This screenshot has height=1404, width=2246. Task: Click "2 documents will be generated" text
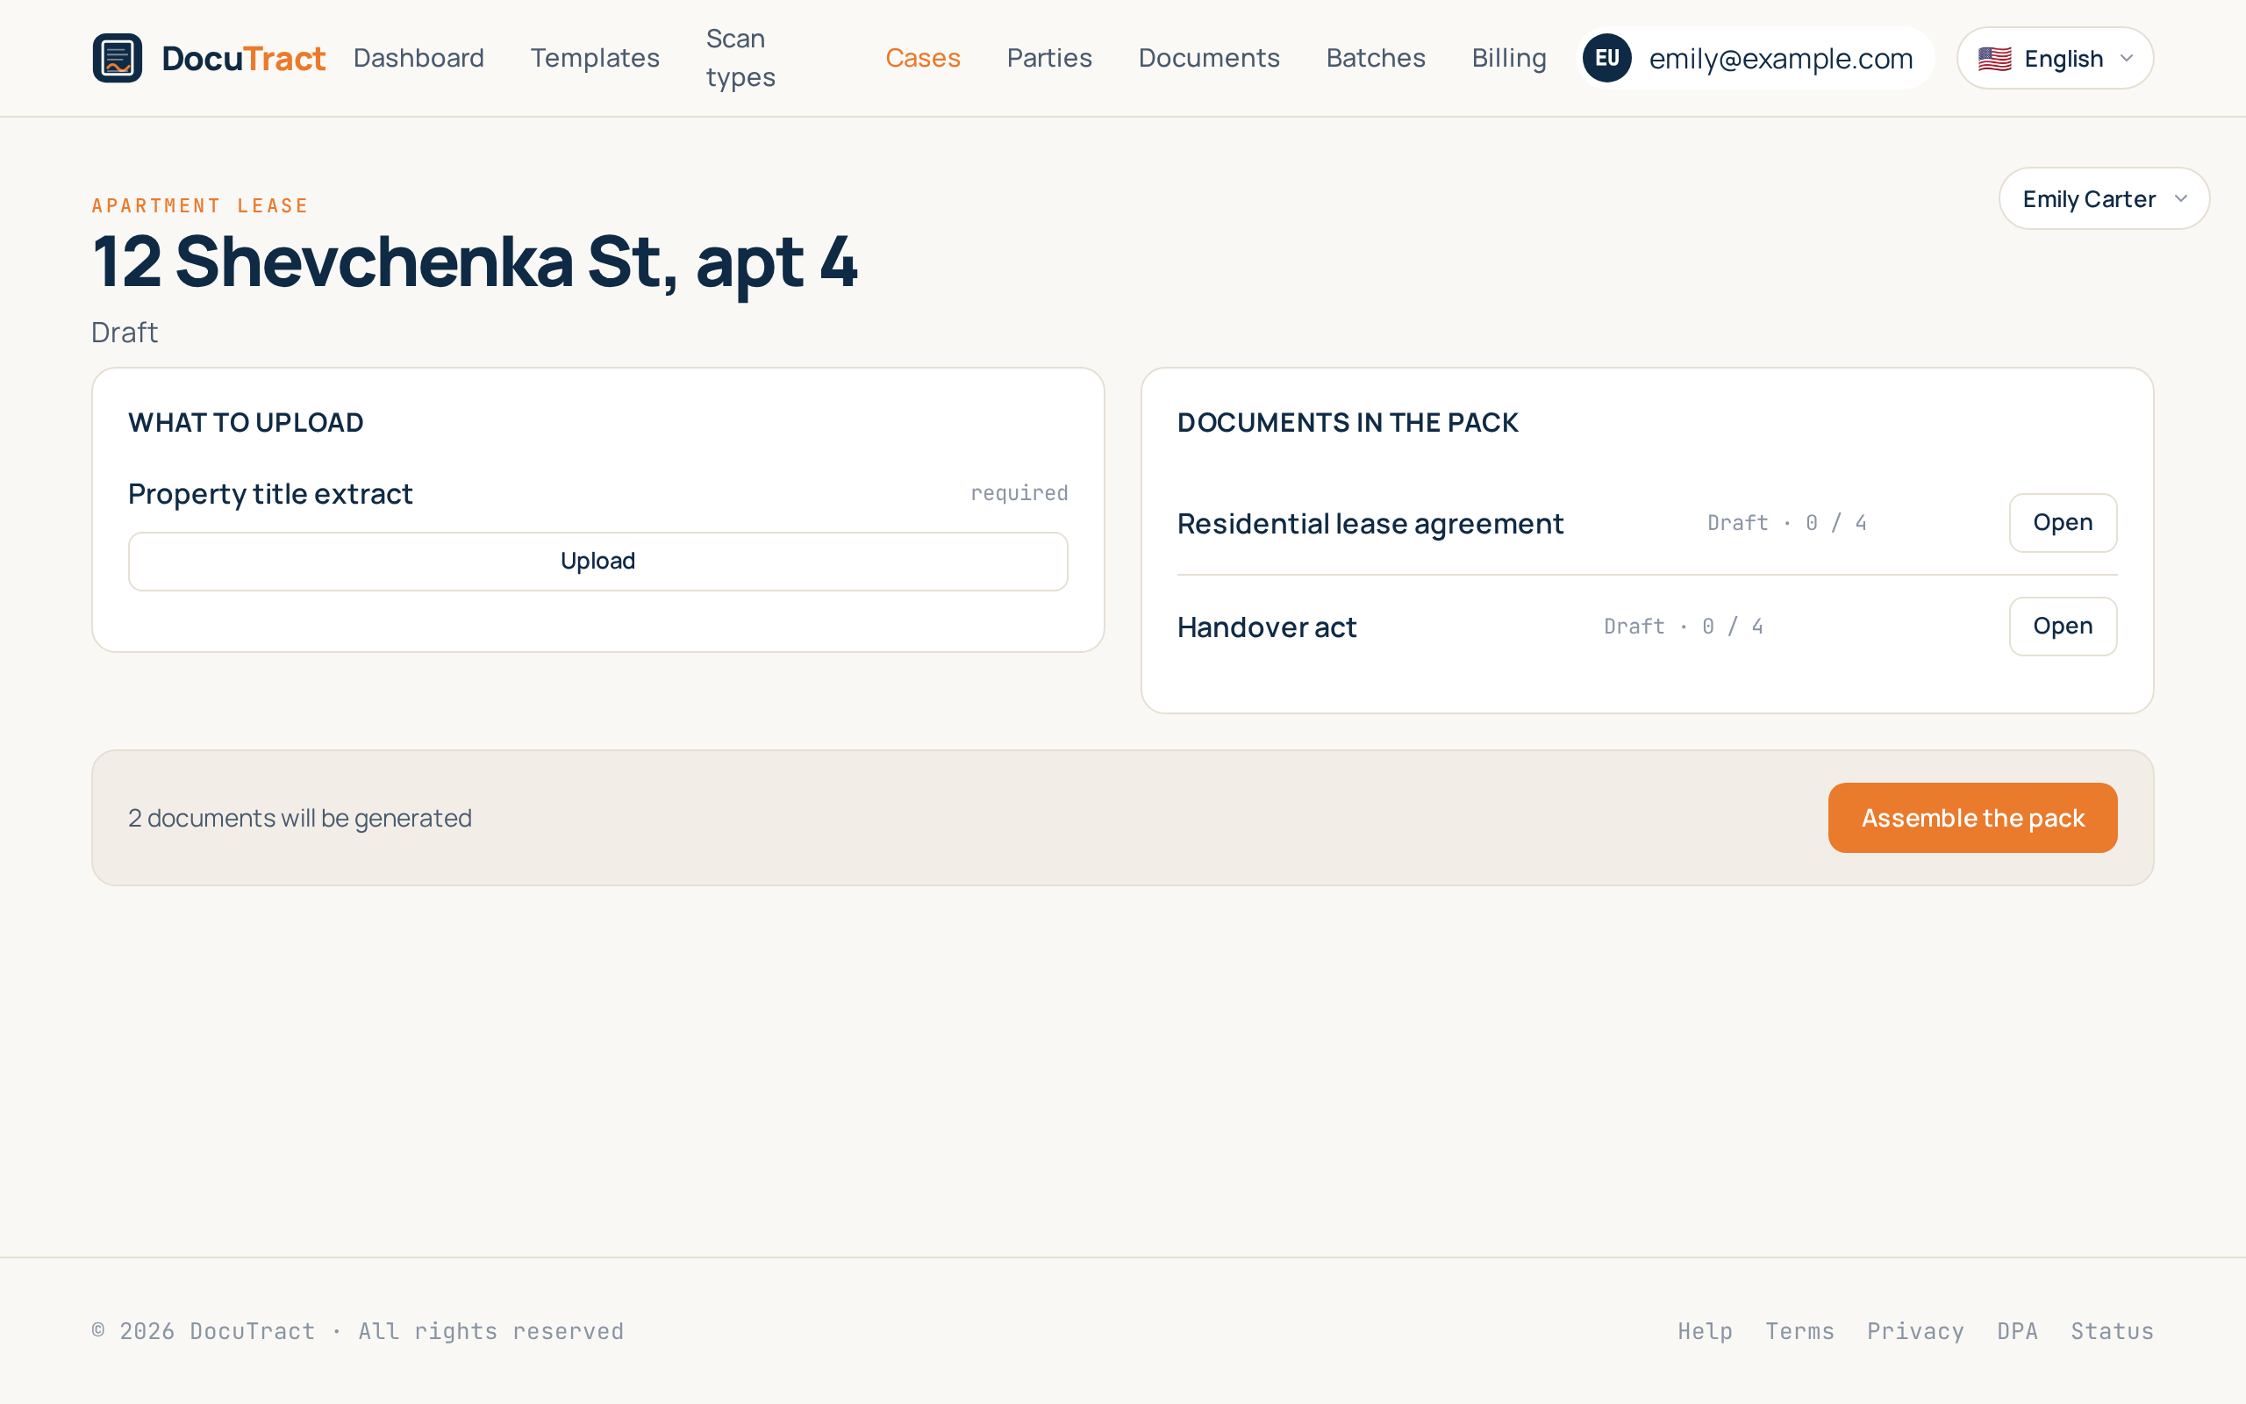300,818
